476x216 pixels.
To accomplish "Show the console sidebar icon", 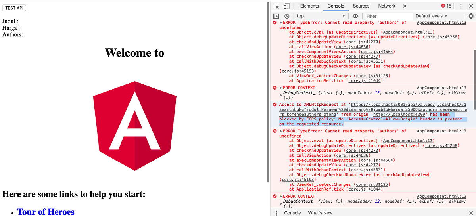I will 276,16.
